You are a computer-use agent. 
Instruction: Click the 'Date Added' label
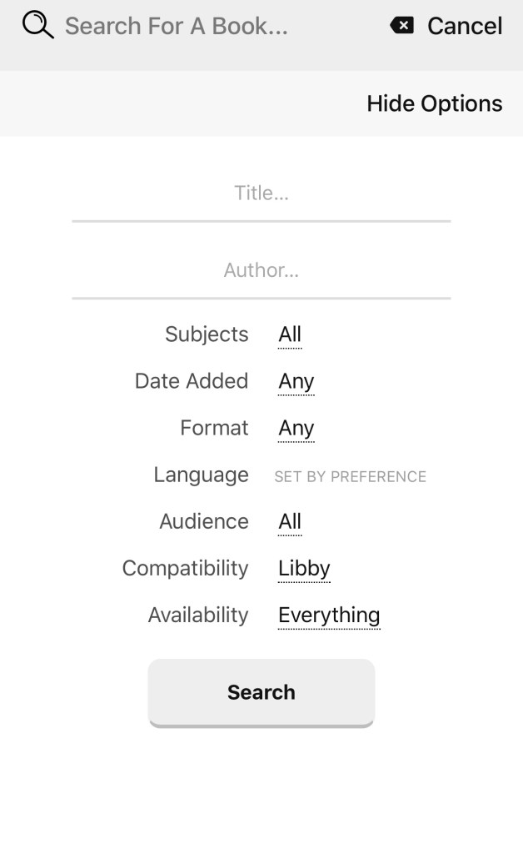192,381
